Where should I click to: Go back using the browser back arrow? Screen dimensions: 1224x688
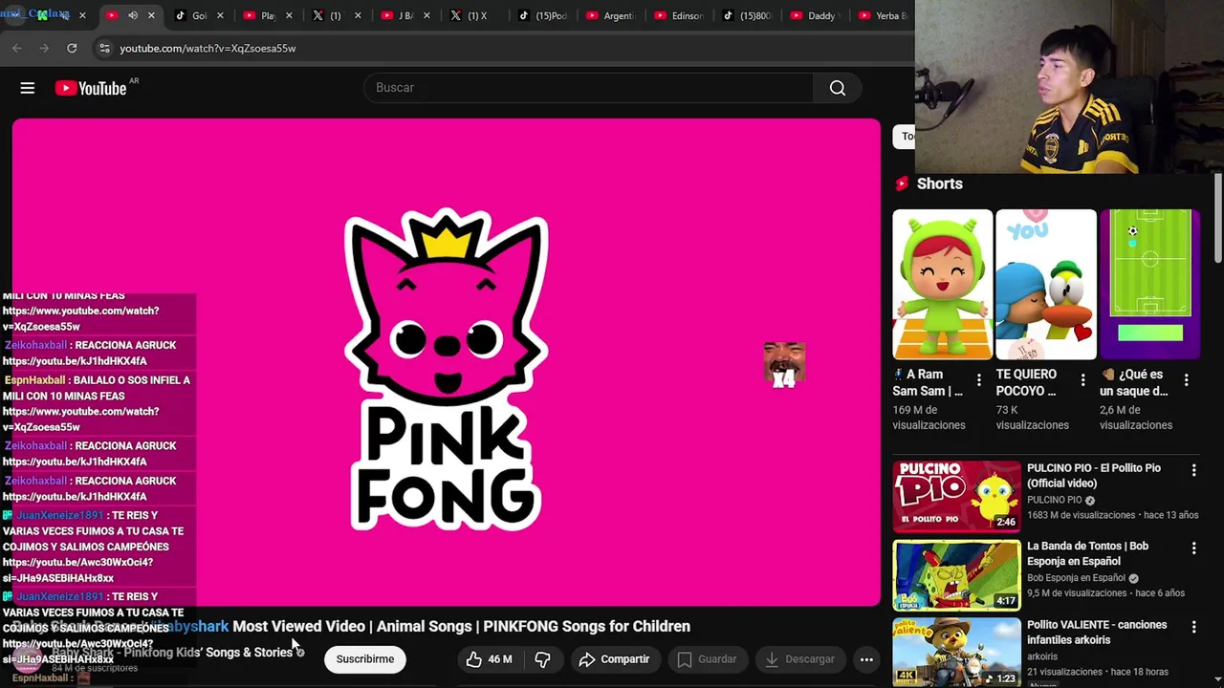coord(17,48)
